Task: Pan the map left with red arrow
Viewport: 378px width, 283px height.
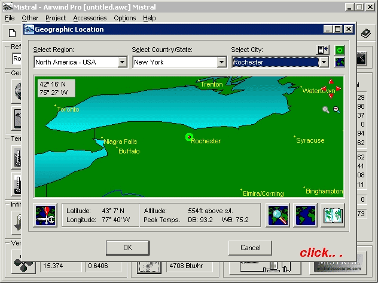Action: pos(324,89)
